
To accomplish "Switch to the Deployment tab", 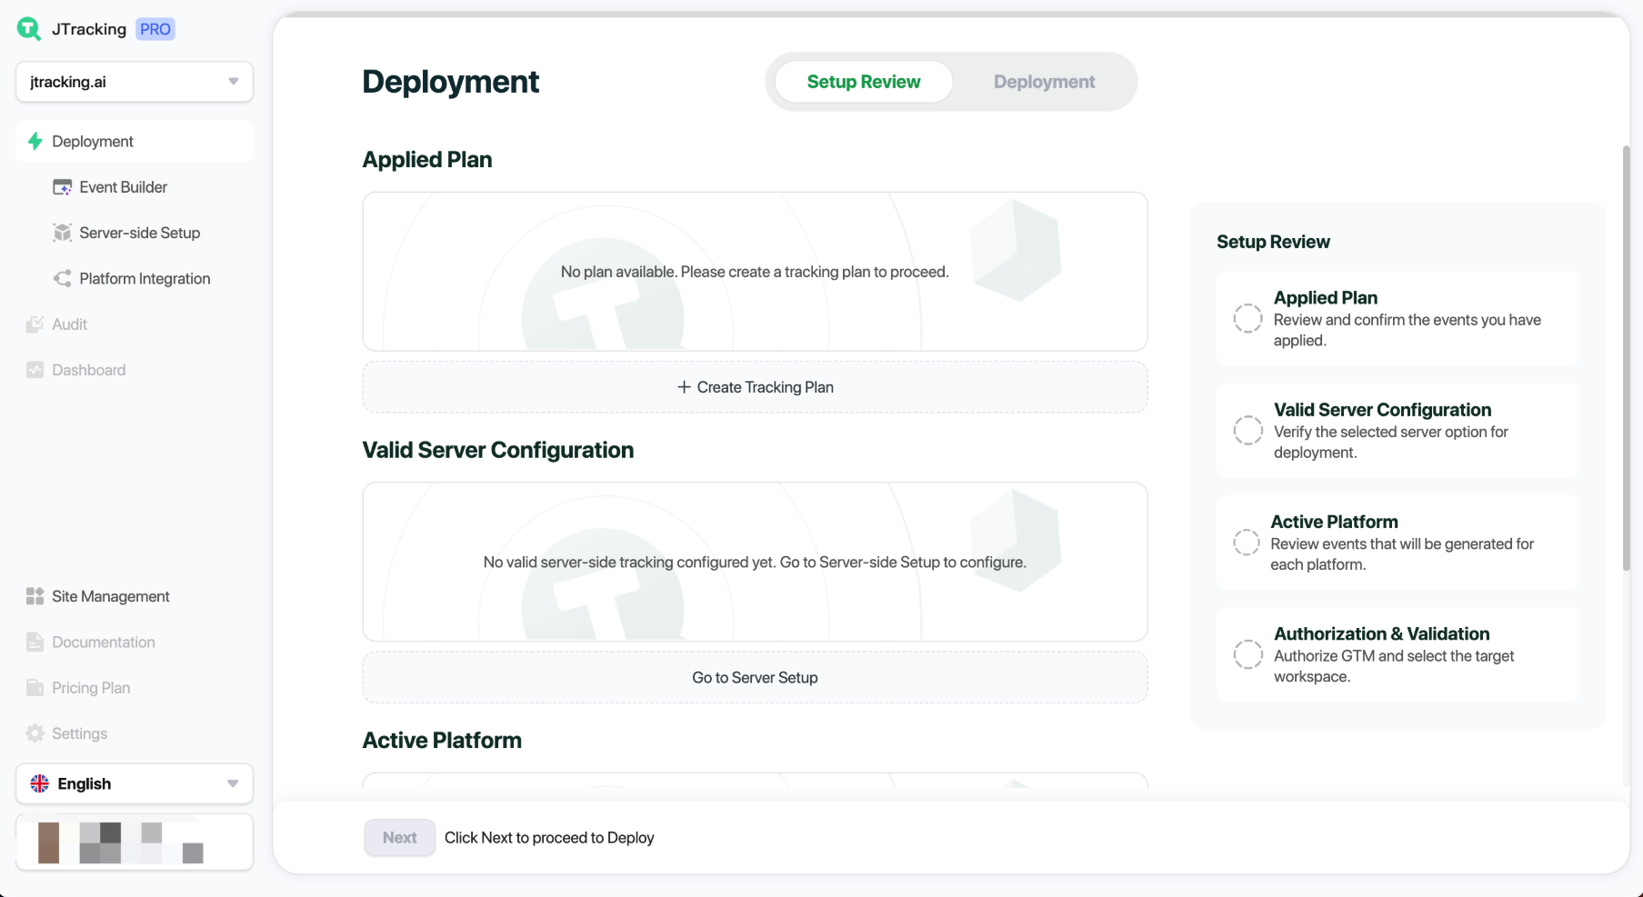I will [x=1044, y=82].
